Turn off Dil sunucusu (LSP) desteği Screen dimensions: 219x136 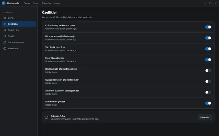pyautogui.click(x=208, y=38)
